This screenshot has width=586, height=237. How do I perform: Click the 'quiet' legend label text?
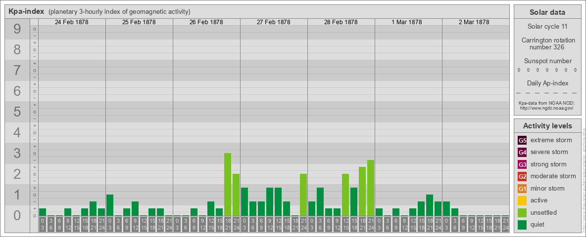tap(538, 224)
